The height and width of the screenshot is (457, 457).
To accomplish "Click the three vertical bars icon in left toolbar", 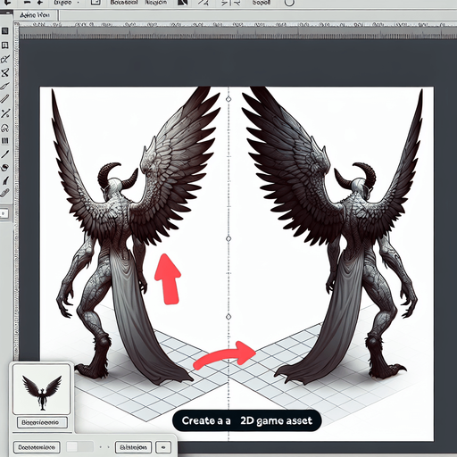I will pyautogui.click(x=5, y=140).
